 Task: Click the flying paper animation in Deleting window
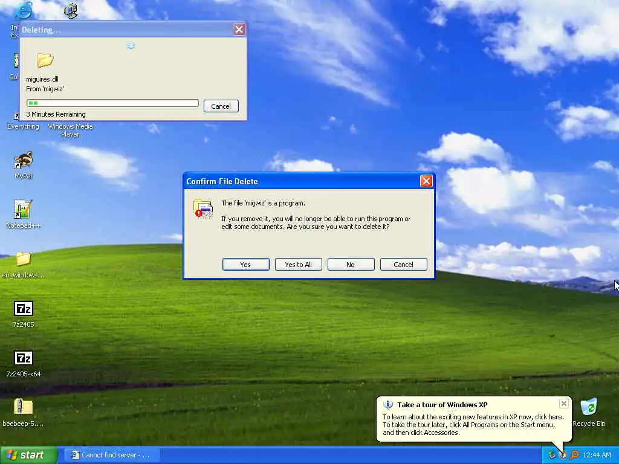pyautogui.click(x=131, y=45)
